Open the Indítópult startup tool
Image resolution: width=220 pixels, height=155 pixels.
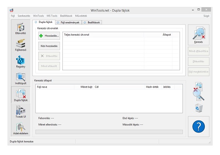click(21, 79)
